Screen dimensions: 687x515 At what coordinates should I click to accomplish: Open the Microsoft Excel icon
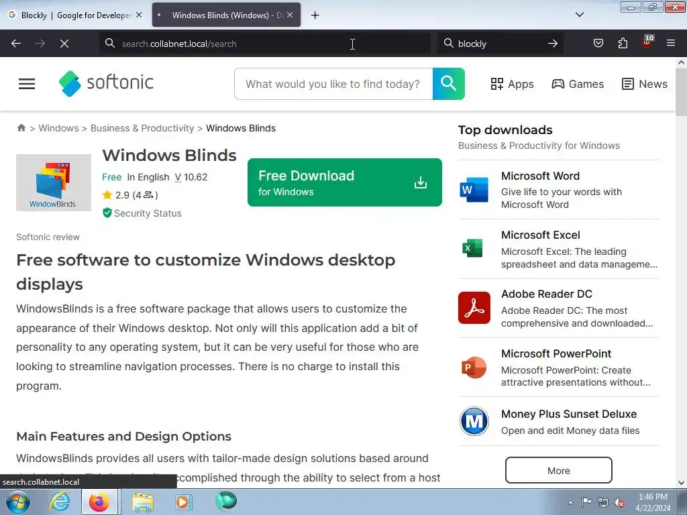pos(473,248)
